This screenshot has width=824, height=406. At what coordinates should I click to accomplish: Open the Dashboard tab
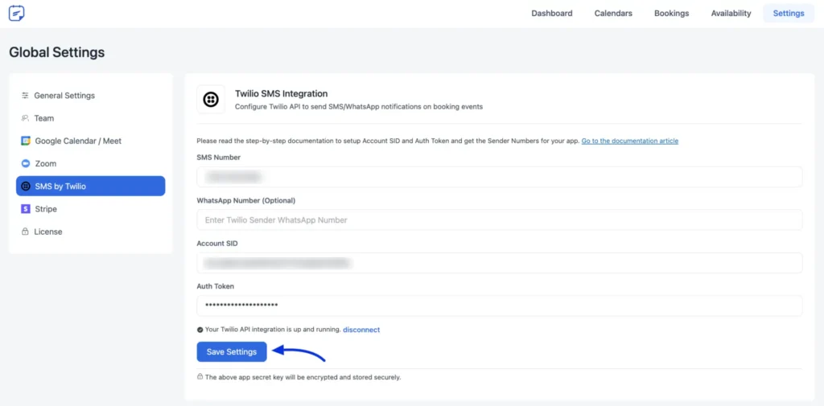click(552, 13)
